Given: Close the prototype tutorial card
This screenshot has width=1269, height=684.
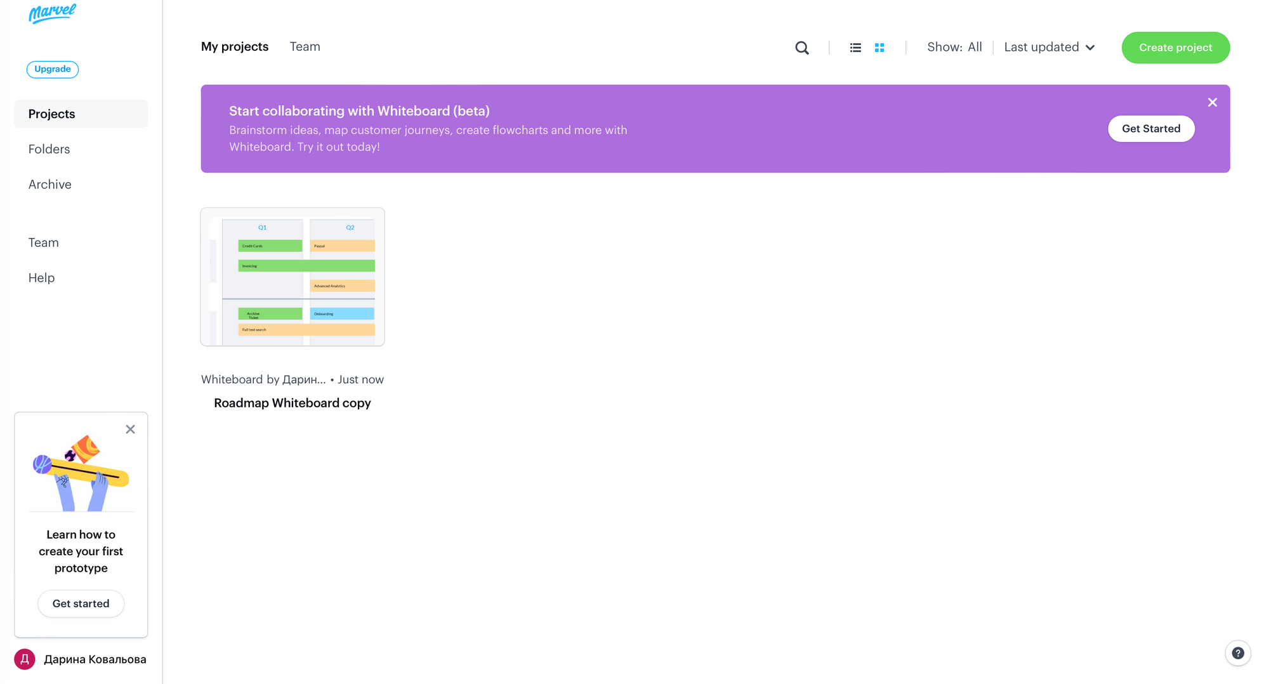Looking at the screenshot, I should coord(130,430).
